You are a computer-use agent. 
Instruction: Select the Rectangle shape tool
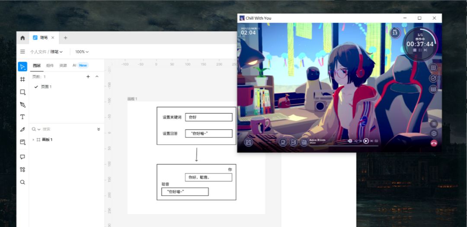tap(22, 92)
